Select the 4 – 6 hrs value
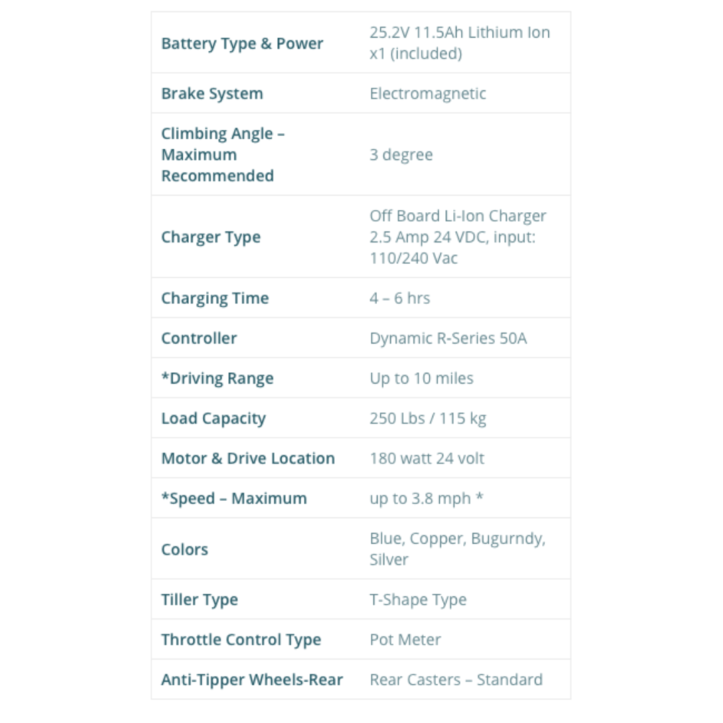The image size is (723, 723). point(400,299)
